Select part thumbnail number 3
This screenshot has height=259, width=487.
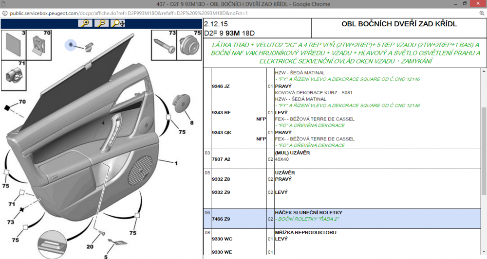14,45
